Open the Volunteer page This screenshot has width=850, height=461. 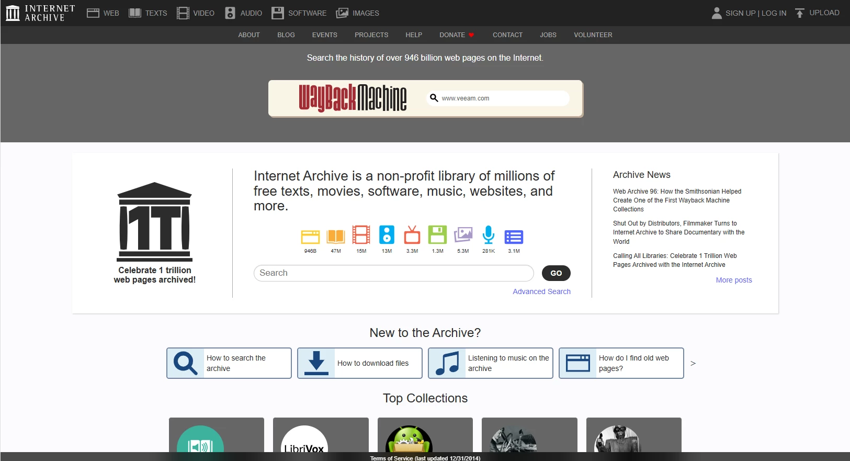pyautogui.click(x=593, y=35)
